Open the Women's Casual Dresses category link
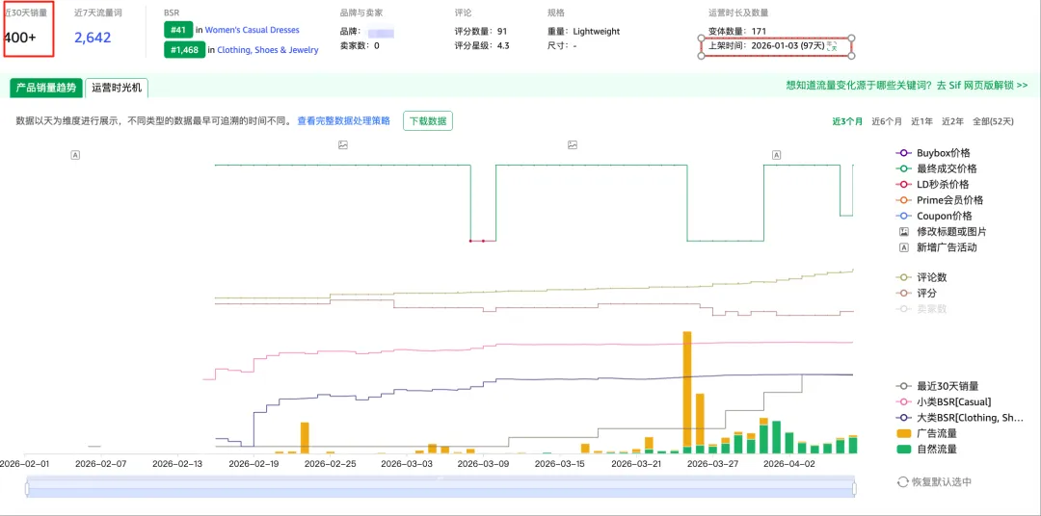 coord(252,30)
